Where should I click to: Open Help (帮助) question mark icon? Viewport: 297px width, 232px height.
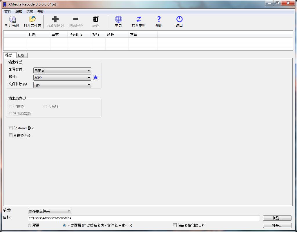click(x=159, y=19)
